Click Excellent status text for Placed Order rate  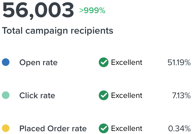click(x=127, y=128)
